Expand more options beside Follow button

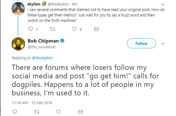(x=163, y=43)
